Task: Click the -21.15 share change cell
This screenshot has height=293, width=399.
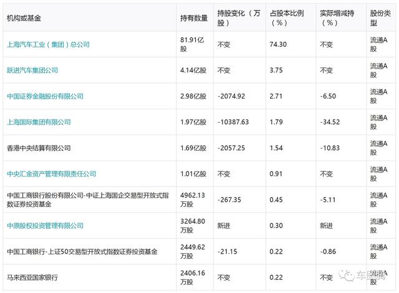Action: pyautogui.click(x=227, y=251)
